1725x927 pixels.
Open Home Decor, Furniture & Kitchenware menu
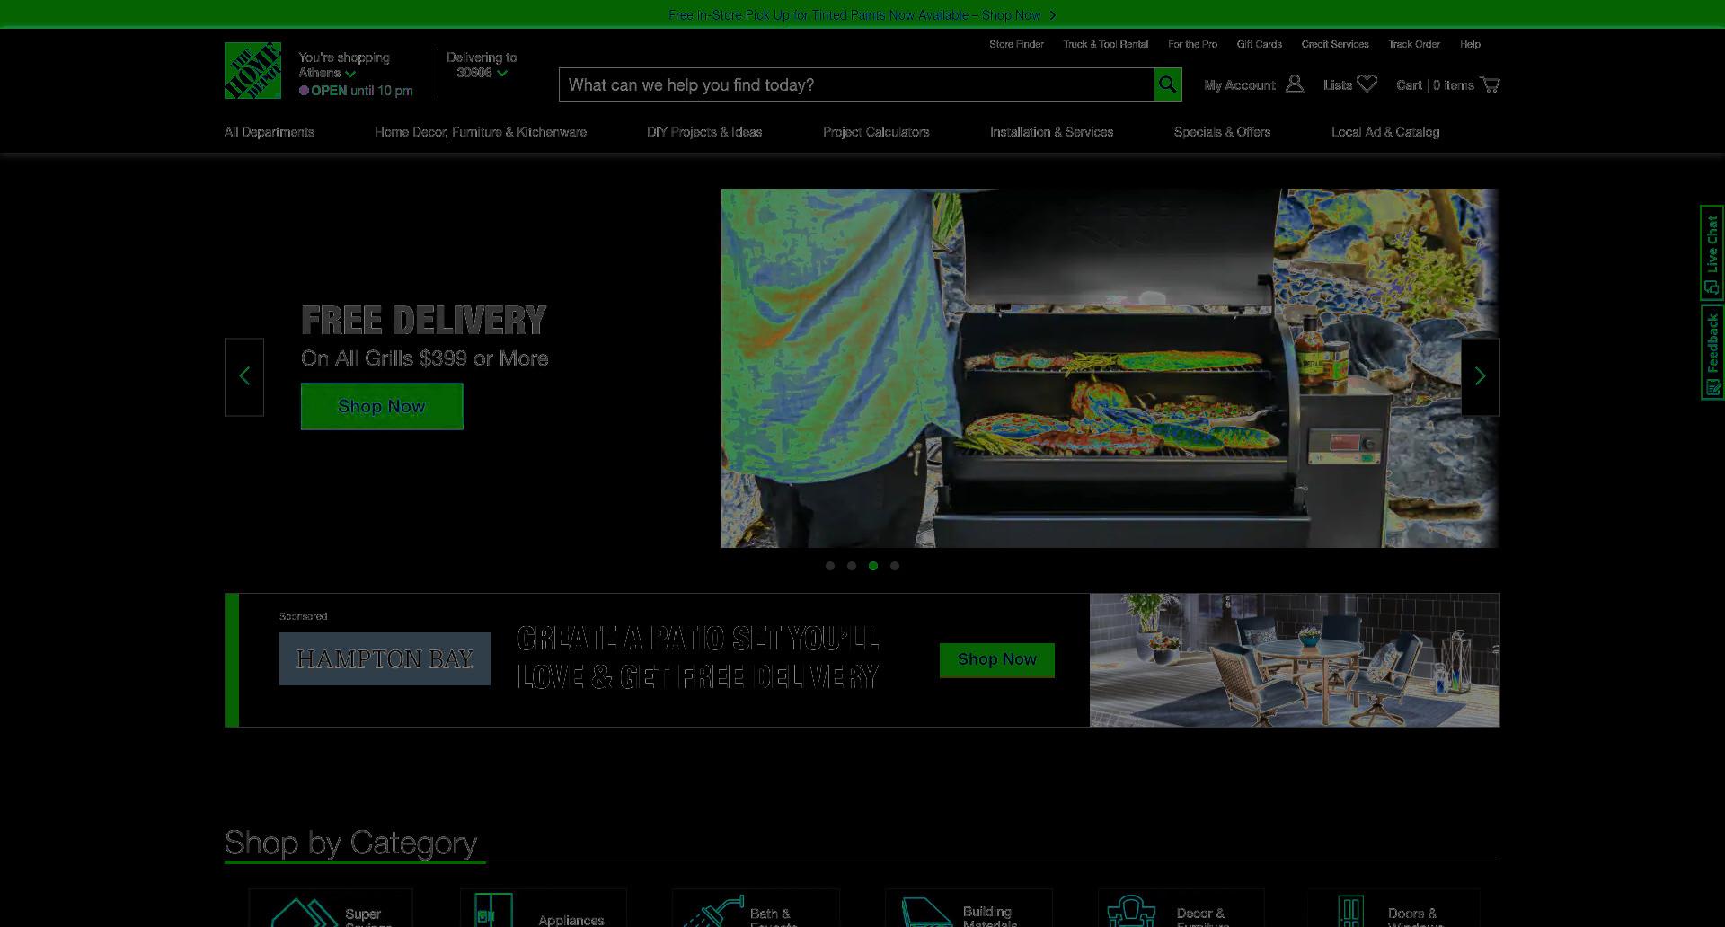click(x=481, y=132)
